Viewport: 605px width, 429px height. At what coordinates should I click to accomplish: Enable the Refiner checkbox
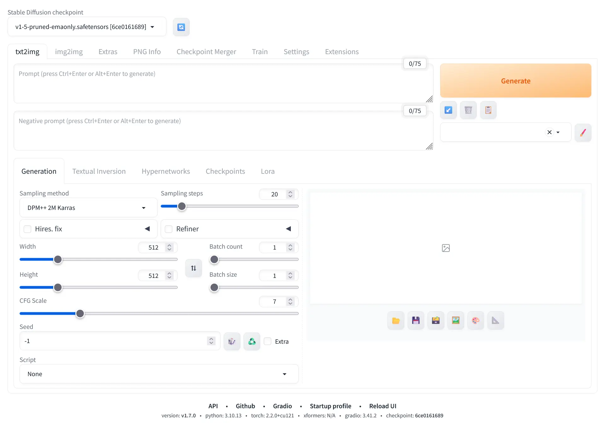click(169, 229)
